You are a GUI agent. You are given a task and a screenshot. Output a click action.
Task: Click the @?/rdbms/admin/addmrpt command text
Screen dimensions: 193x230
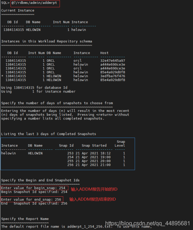coord(34,3)
